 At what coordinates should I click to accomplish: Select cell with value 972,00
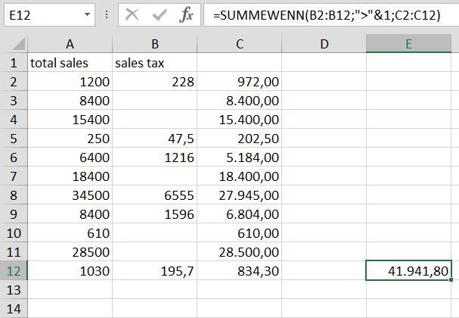(240, 82)
